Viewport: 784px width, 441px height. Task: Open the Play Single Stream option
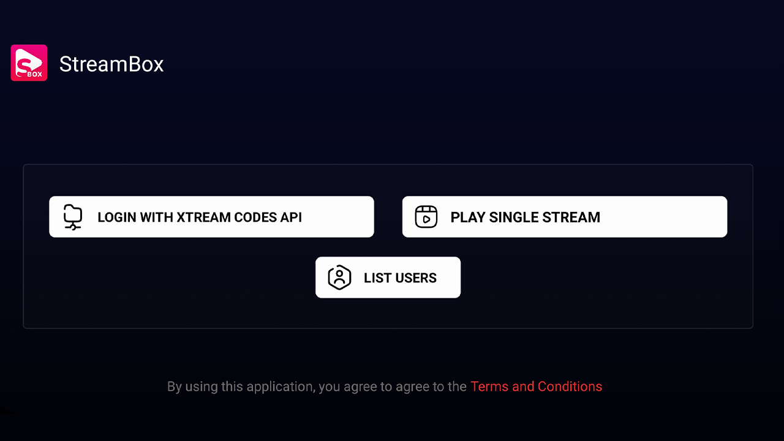point(564,216)
